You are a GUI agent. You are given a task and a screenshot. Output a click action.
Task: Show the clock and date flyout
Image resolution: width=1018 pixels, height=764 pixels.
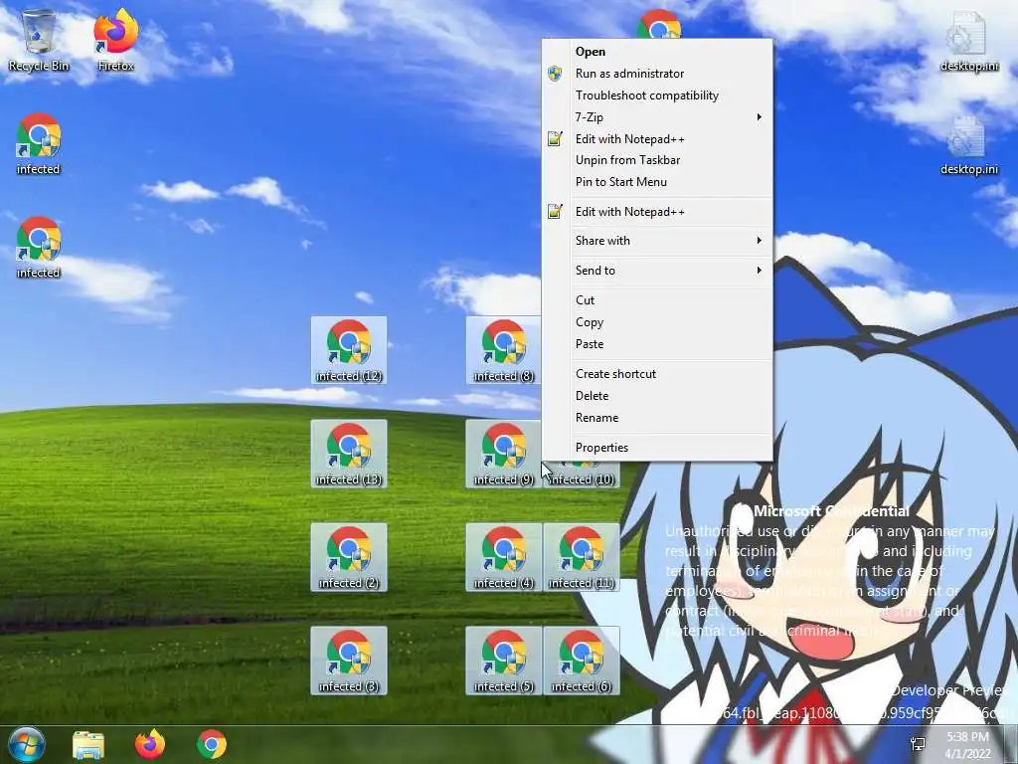point(967,745)
